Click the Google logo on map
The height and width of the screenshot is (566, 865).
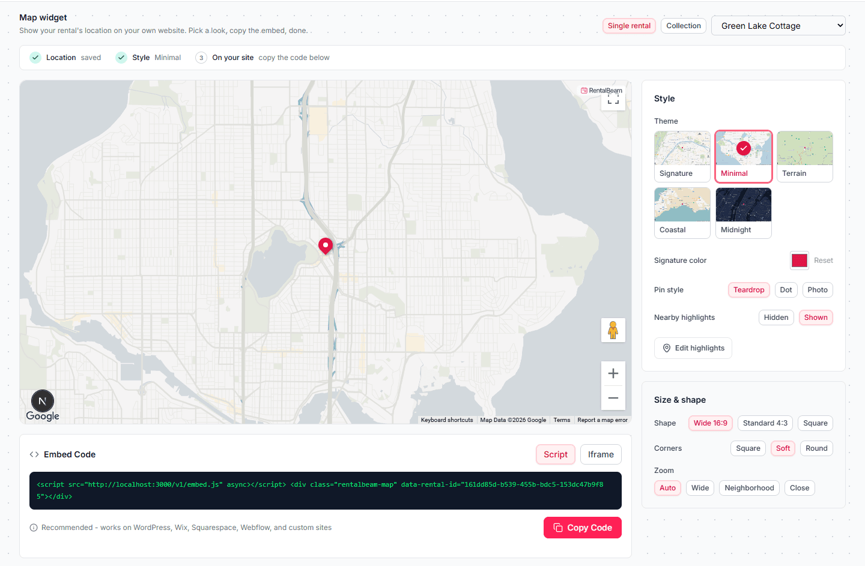(x=43, y=416)
